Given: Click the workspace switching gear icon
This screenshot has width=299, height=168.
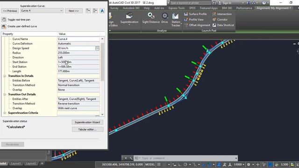Looking at the screenshot, I should click(249, 164).
